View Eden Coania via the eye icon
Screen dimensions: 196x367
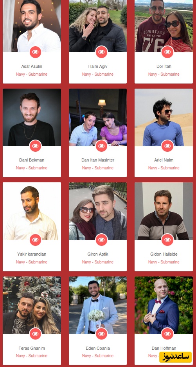[x=101, y=334]
